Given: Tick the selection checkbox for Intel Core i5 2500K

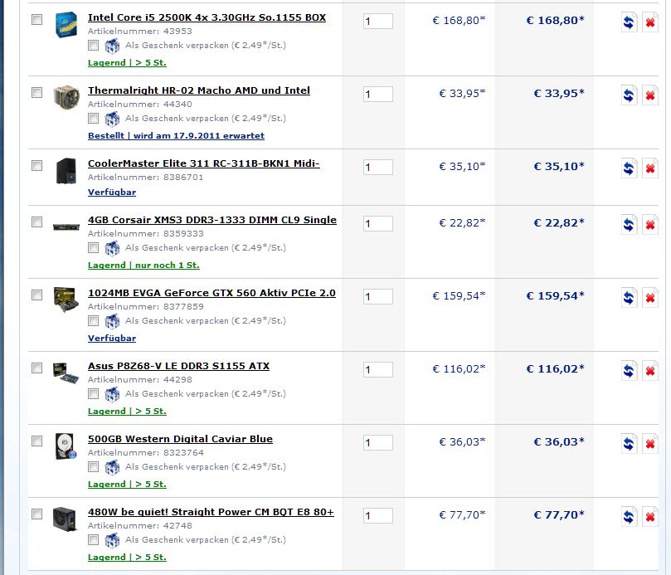Looking at the screenshot, I should pyautogui.click(x=36, y=19).
